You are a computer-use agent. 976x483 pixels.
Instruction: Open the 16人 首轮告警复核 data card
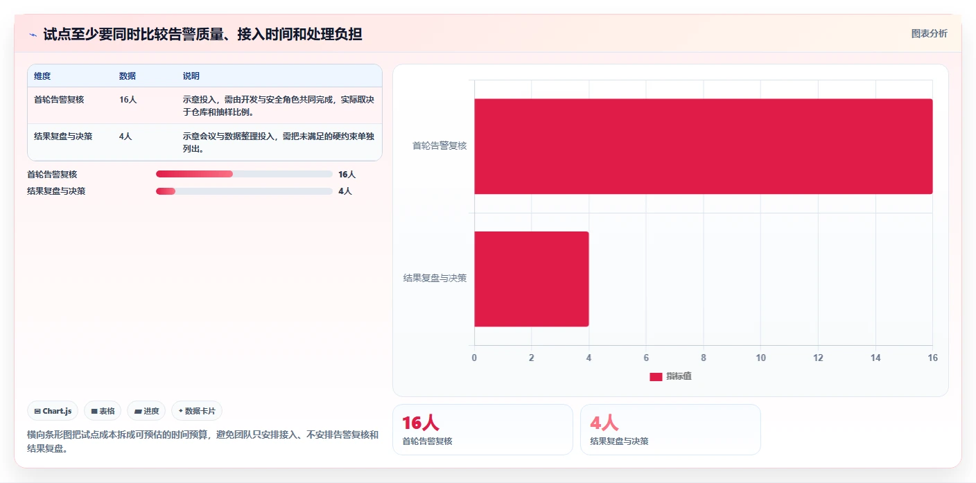tap(482, 430)
